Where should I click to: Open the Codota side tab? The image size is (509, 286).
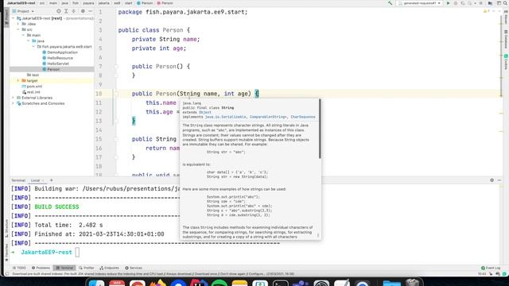[506, 62]
